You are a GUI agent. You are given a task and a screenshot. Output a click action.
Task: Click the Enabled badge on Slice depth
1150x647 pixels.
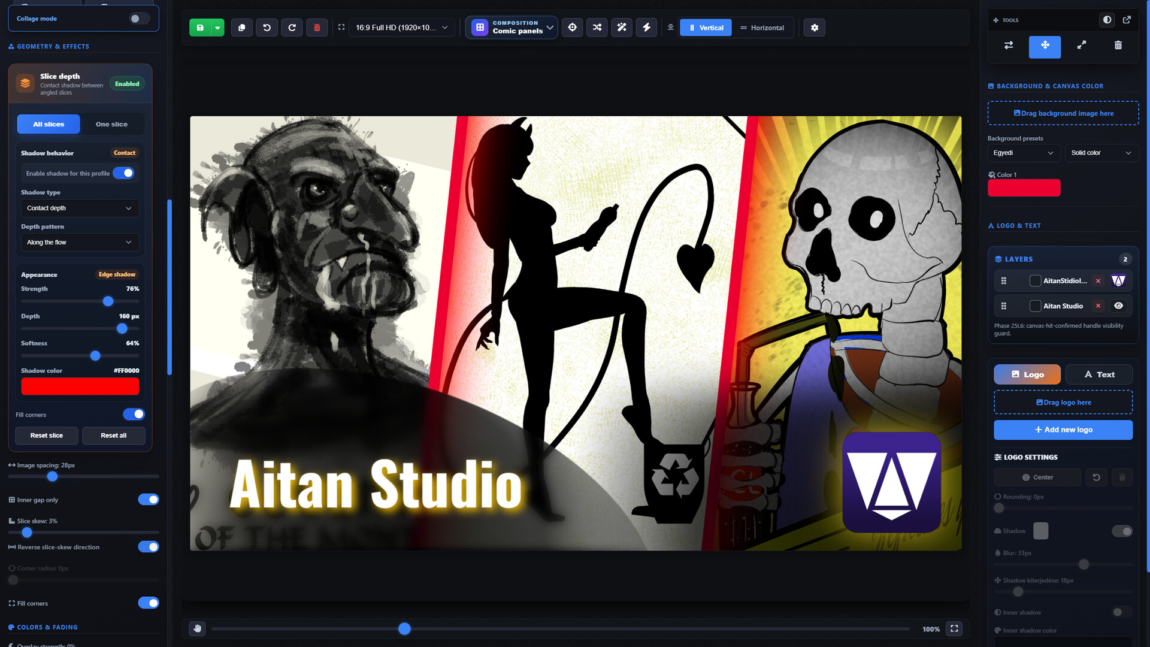(x=127, y=84)
